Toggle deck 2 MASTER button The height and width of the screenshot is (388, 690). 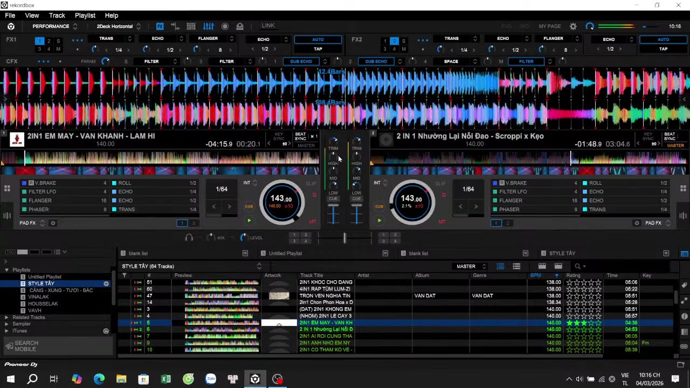[x=675, y=145]
